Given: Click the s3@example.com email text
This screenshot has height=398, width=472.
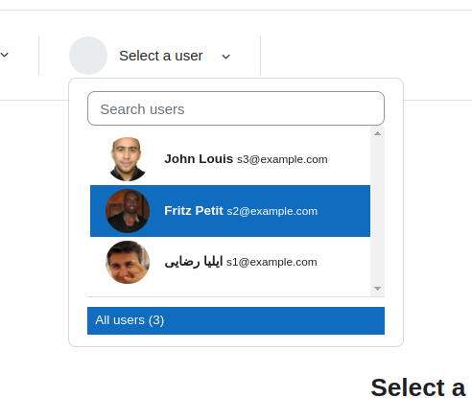Looking at the screenshot, I should point(282,159).
